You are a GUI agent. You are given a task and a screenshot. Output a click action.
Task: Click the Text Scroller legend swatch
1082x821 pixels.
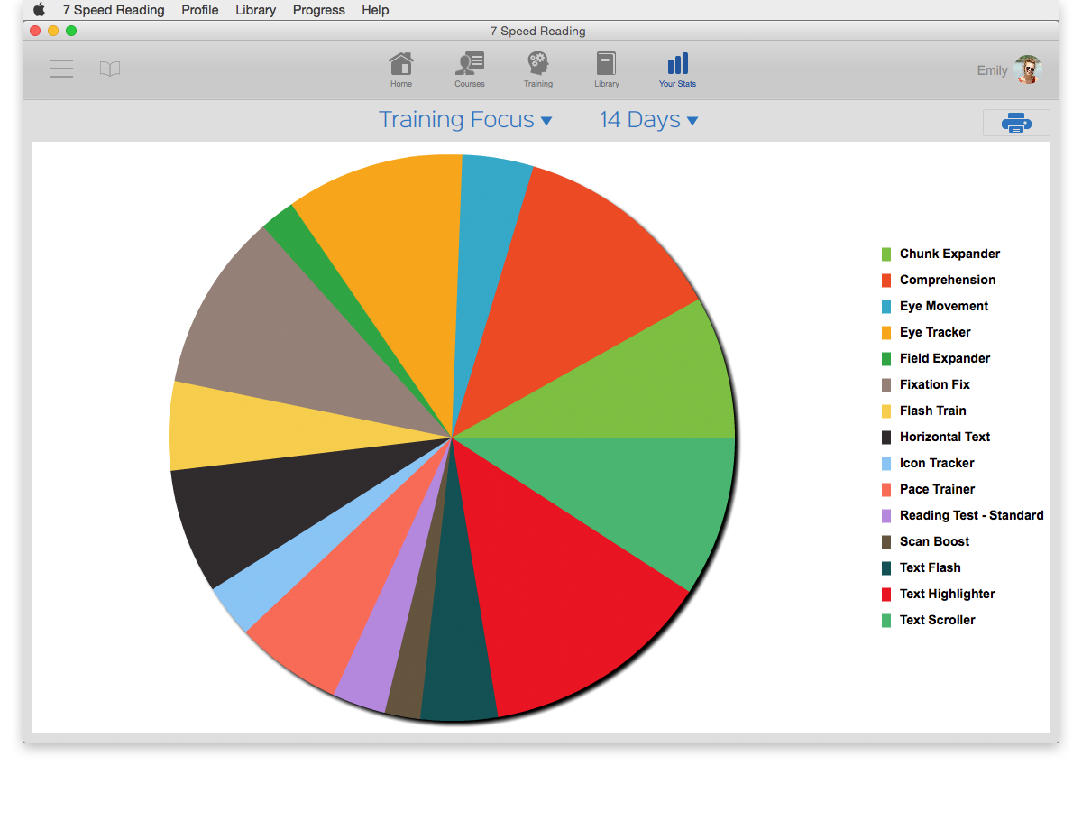(x=886, y=621)
